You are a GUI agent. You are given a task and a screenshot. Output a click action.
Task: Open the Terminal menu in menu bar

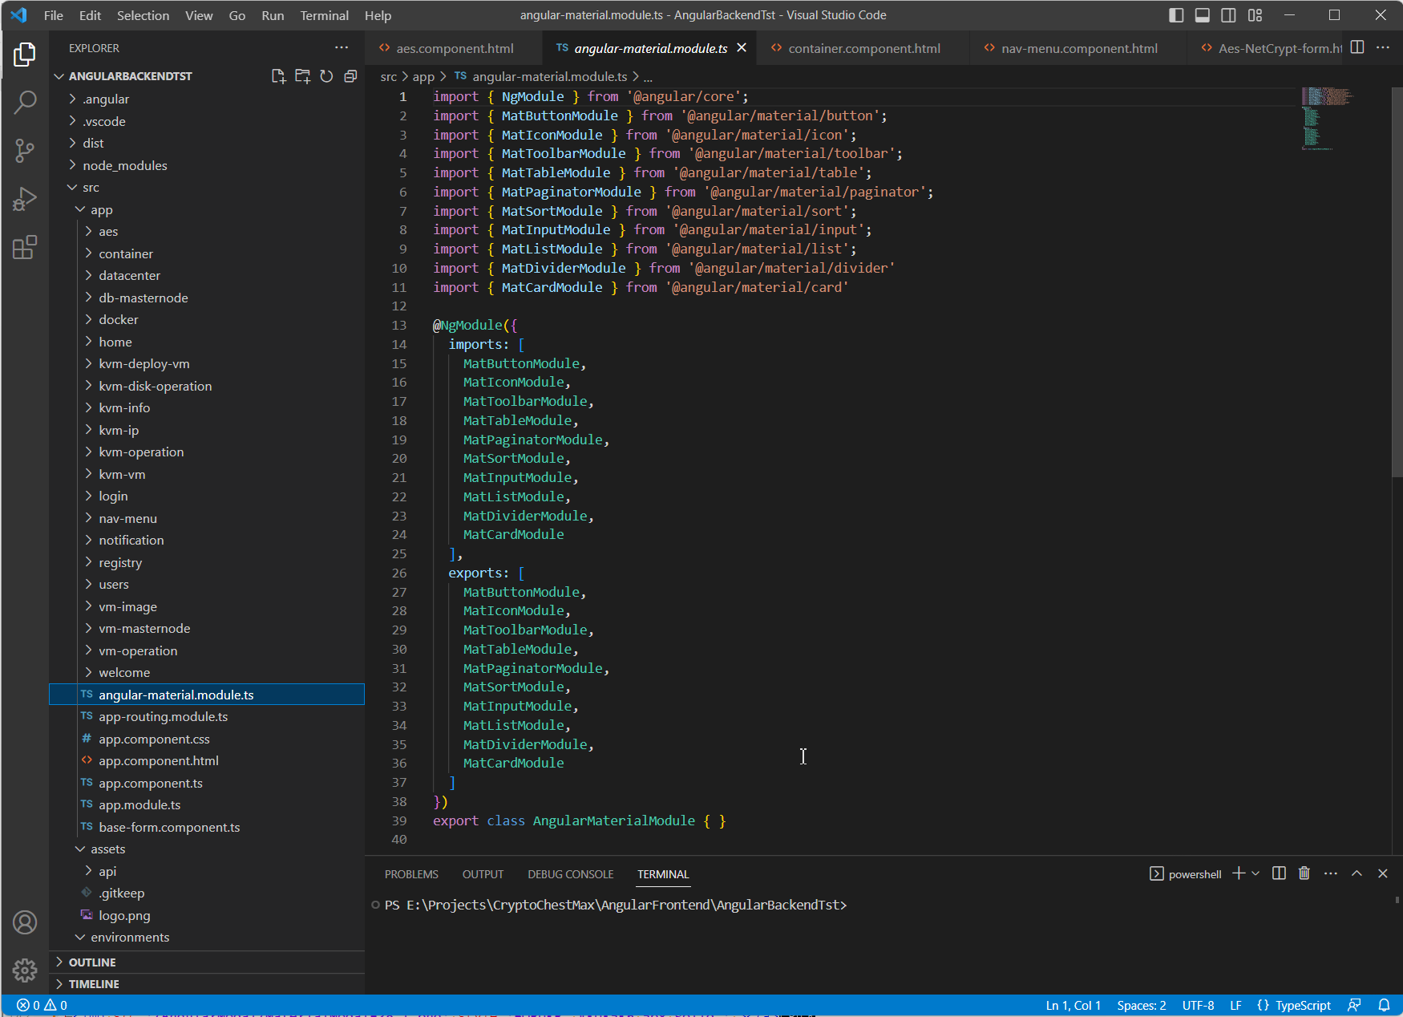coord(324,15)
